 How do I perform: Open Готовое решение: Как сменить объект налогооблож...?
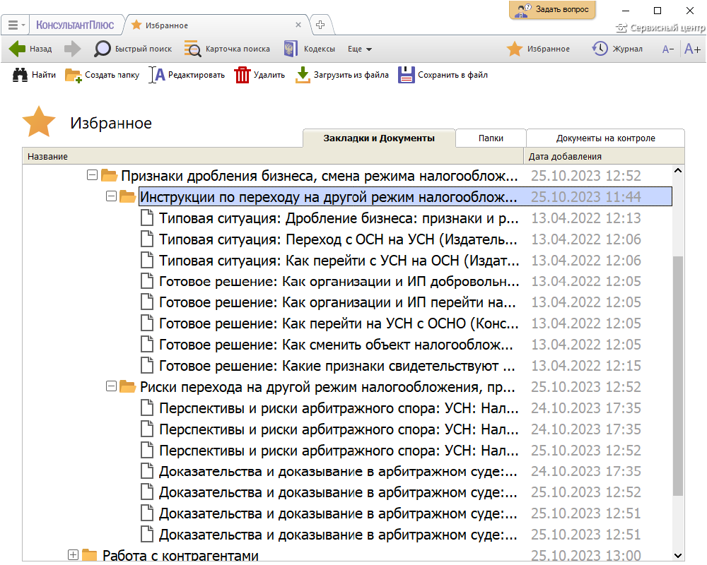click(x=336, y=345)
